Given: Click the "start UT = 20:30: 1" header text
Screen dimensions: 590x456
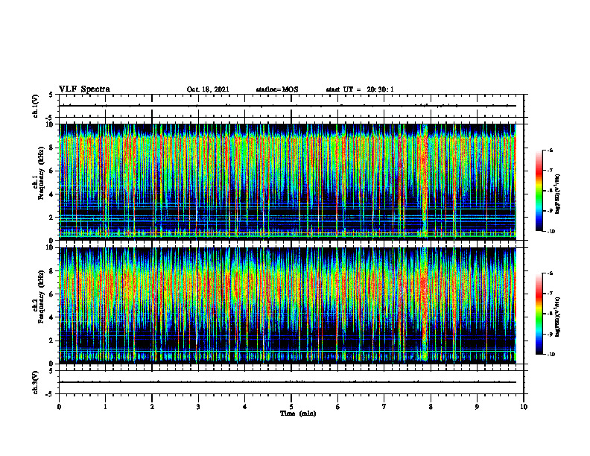Looking at the screenshot, I should tap(360, 89).
